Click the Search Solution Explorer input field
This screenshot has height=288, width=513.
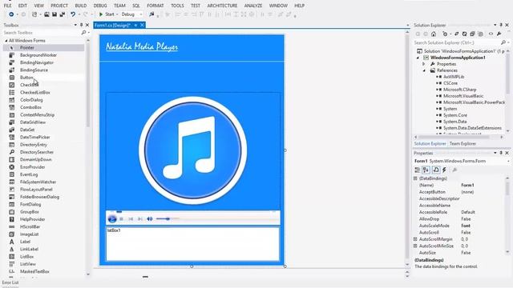point(456,42)
